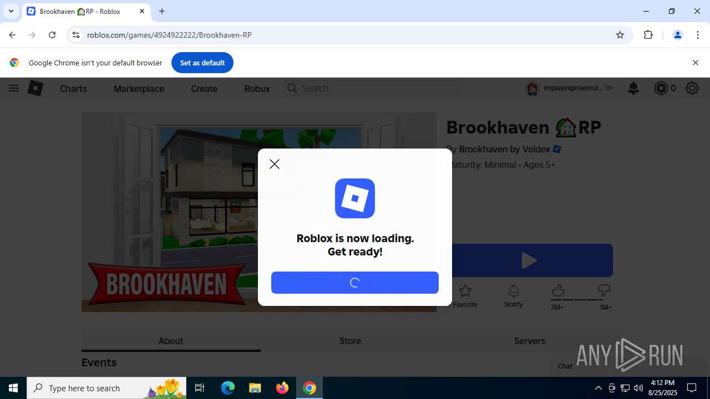This screenshot has height=399, width=710.
Task: Open Chrome extensions menu
Action: point(648,35)
